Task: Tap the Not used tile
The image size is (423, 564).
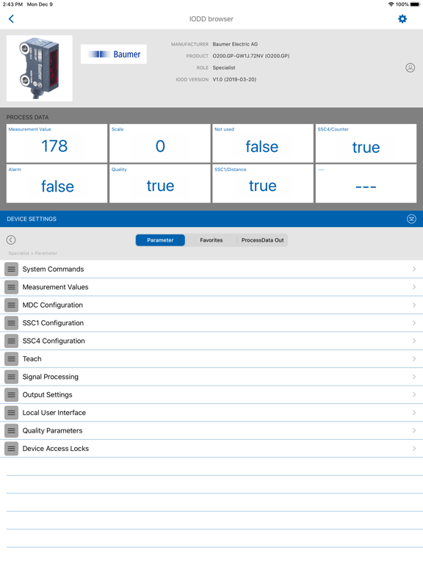Action: (x=263, y=143)
